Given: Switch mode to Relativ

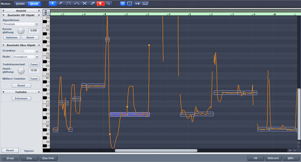Looking at the screenshot, I should pos(20,3).
